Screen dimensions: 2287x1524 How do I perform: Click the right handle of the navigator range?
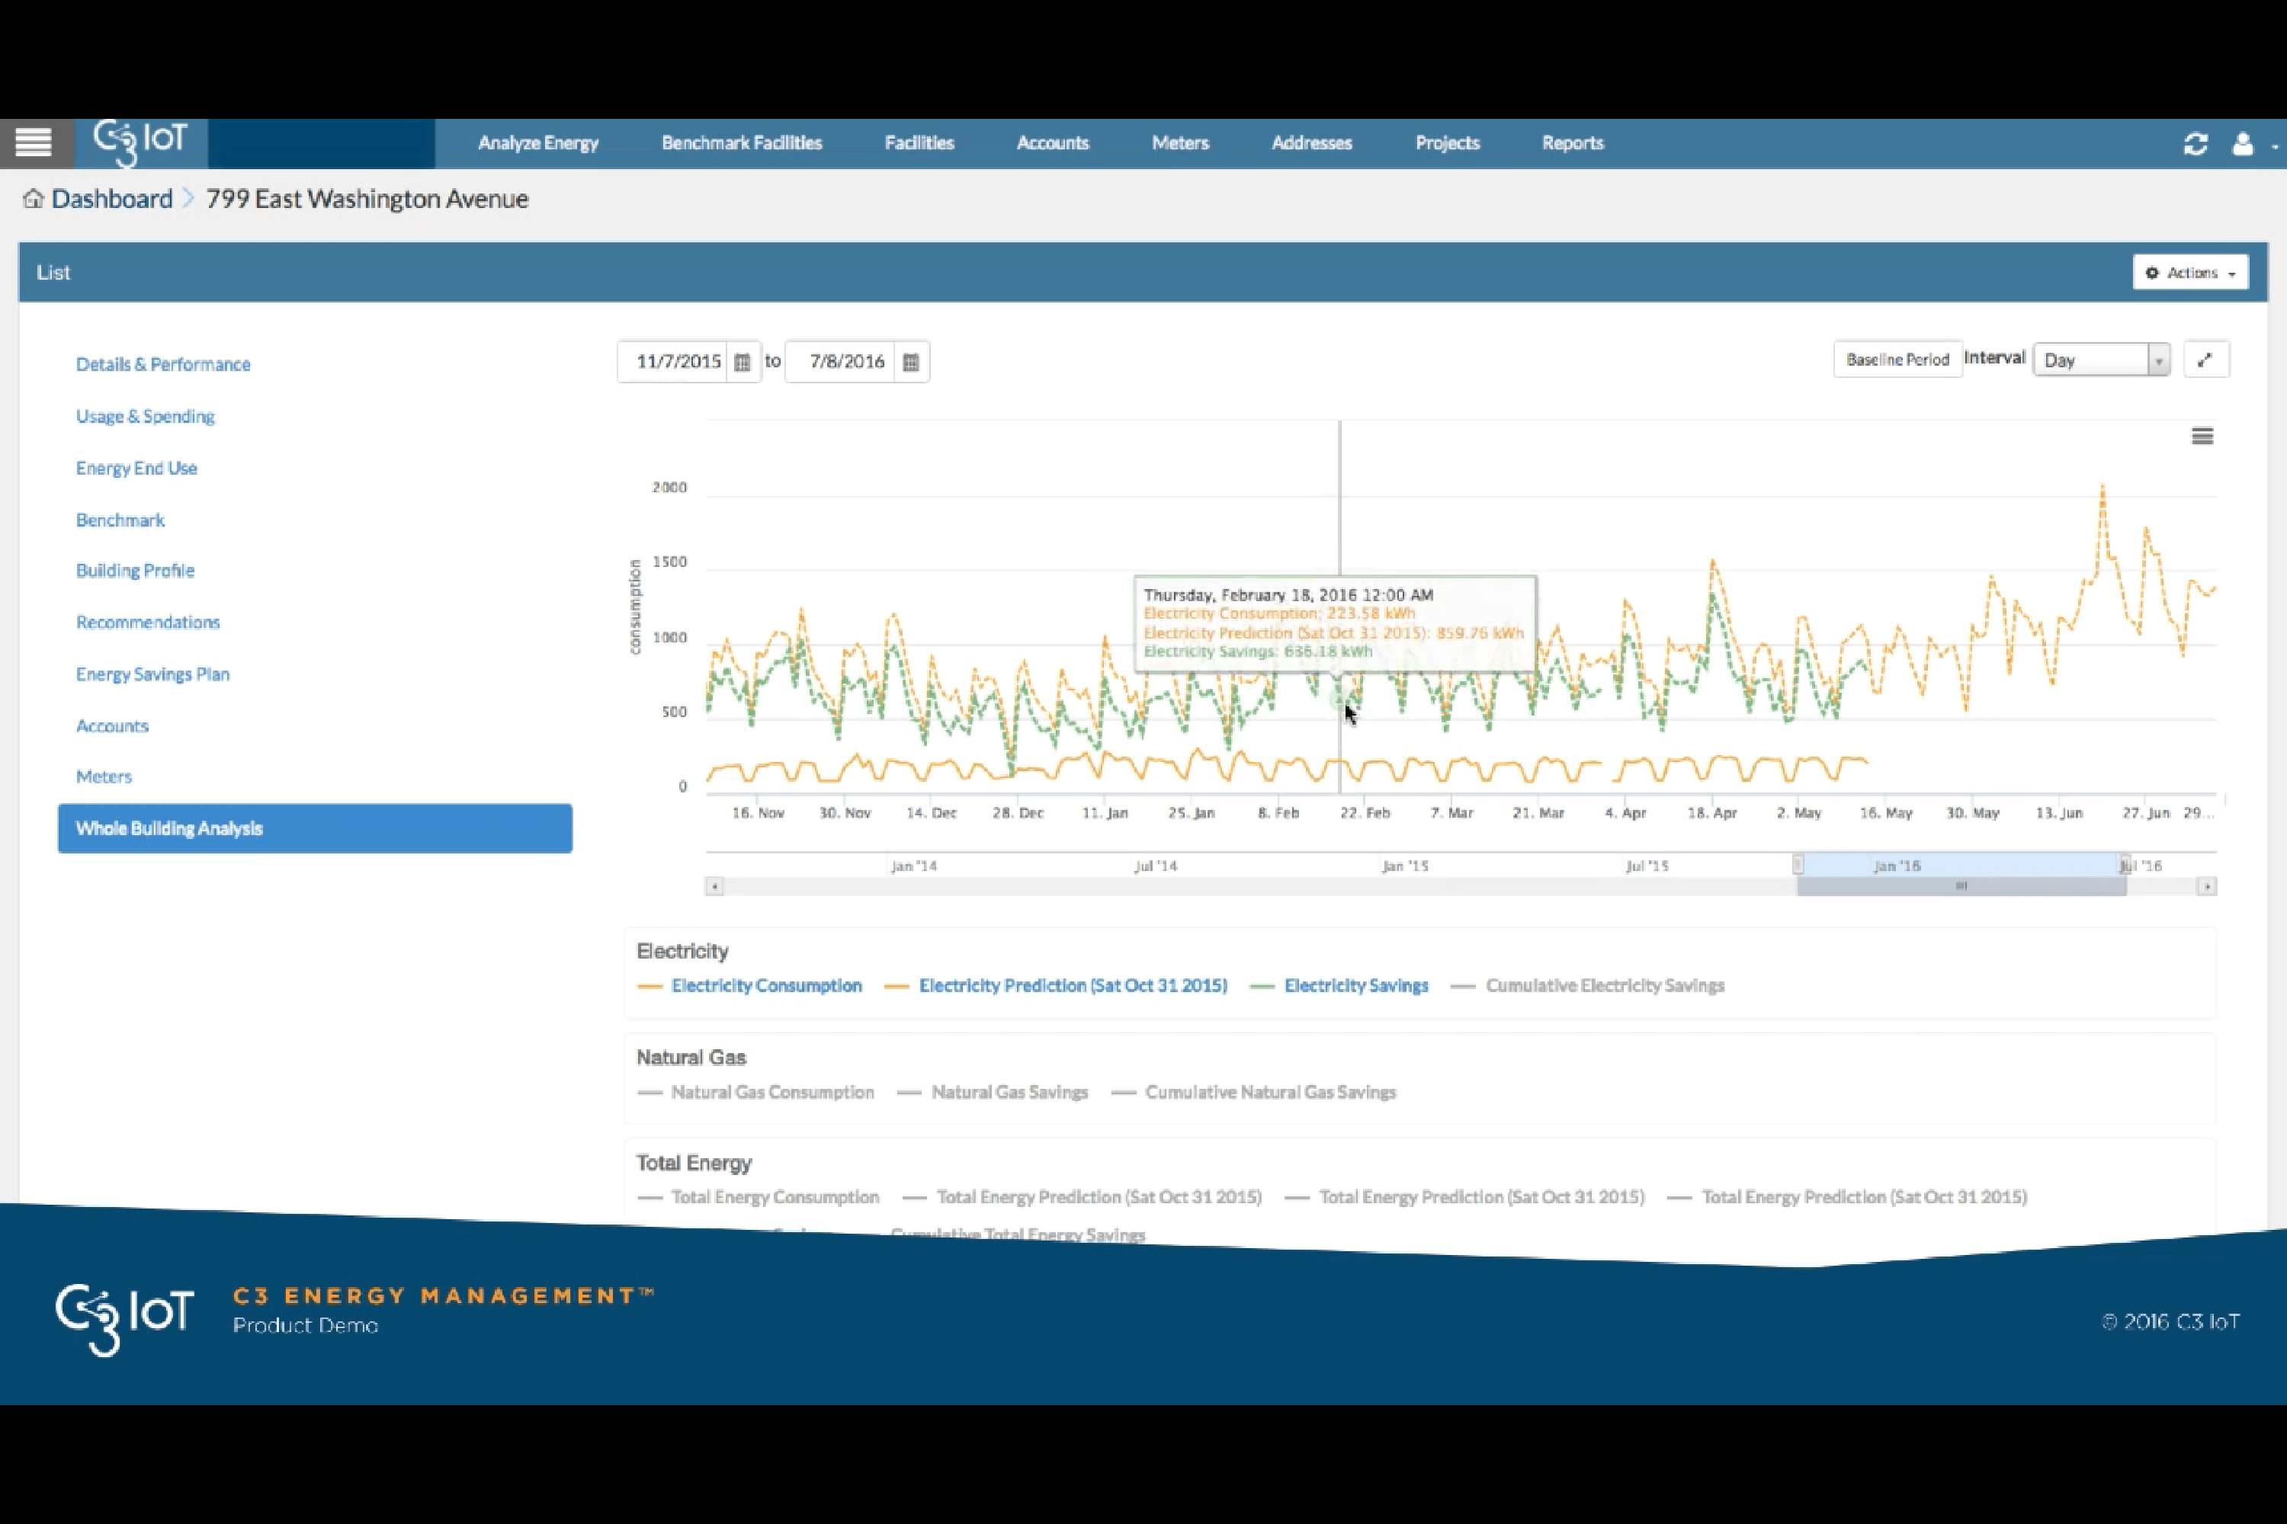click(2125, 864)
